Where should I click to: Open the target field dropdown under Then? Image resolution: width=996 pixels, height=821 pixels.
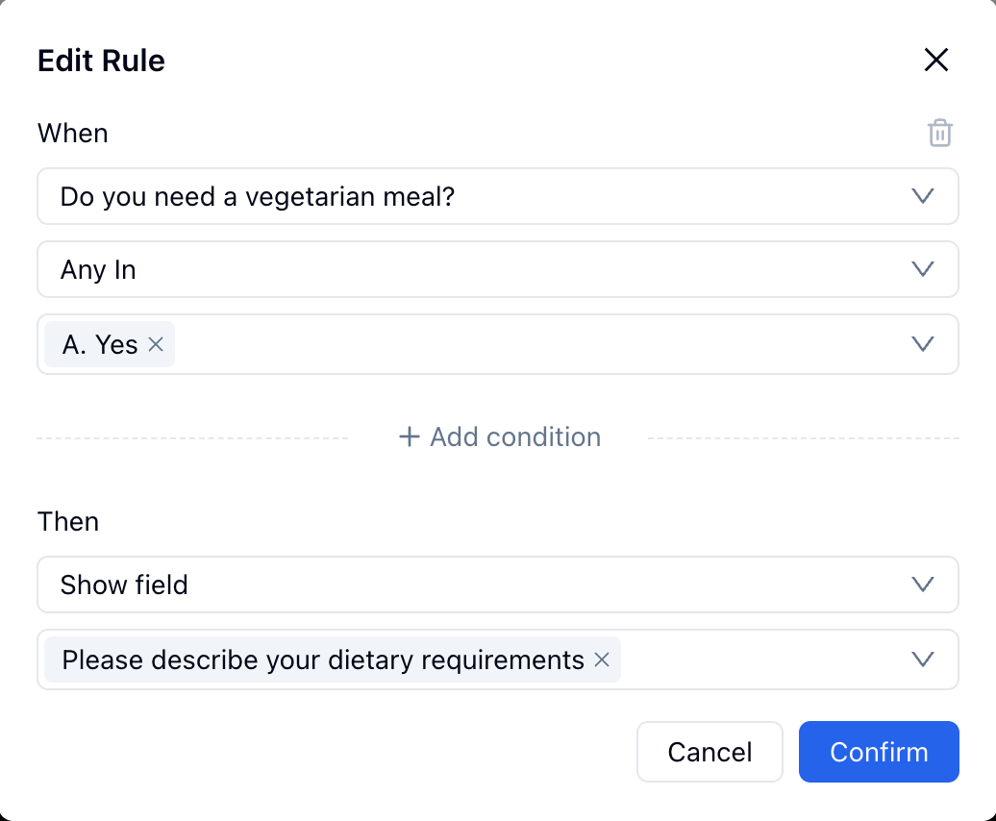click(x=769, y=659)
